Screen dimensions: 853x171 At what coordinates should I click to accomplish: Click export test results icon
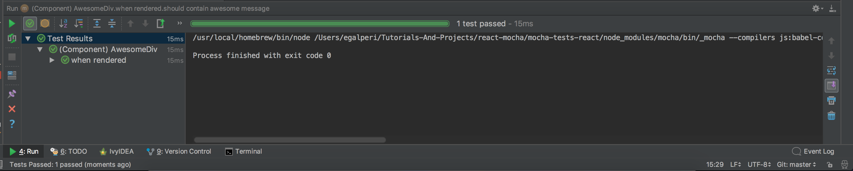[161, 24]
